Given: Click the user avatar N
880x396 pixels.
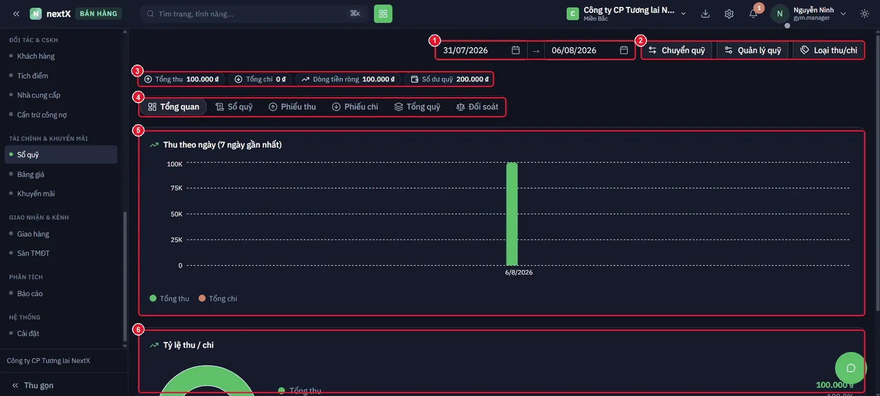Looking at the screenshot, I should click(780, 13).
